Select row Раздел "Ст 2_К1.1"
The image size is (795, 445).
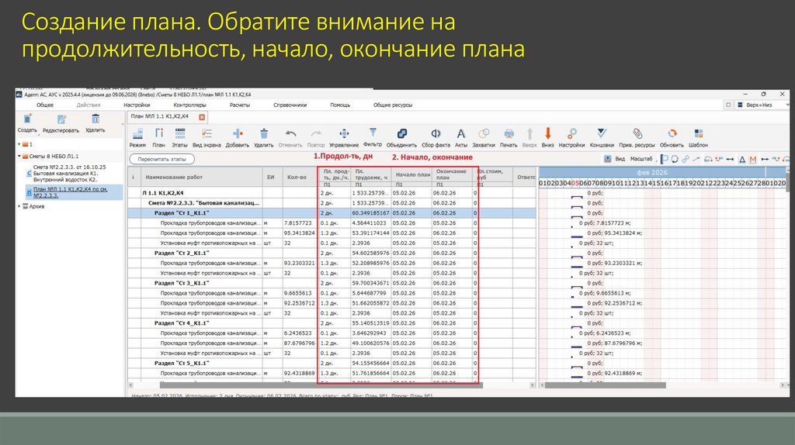pos(332,254)
